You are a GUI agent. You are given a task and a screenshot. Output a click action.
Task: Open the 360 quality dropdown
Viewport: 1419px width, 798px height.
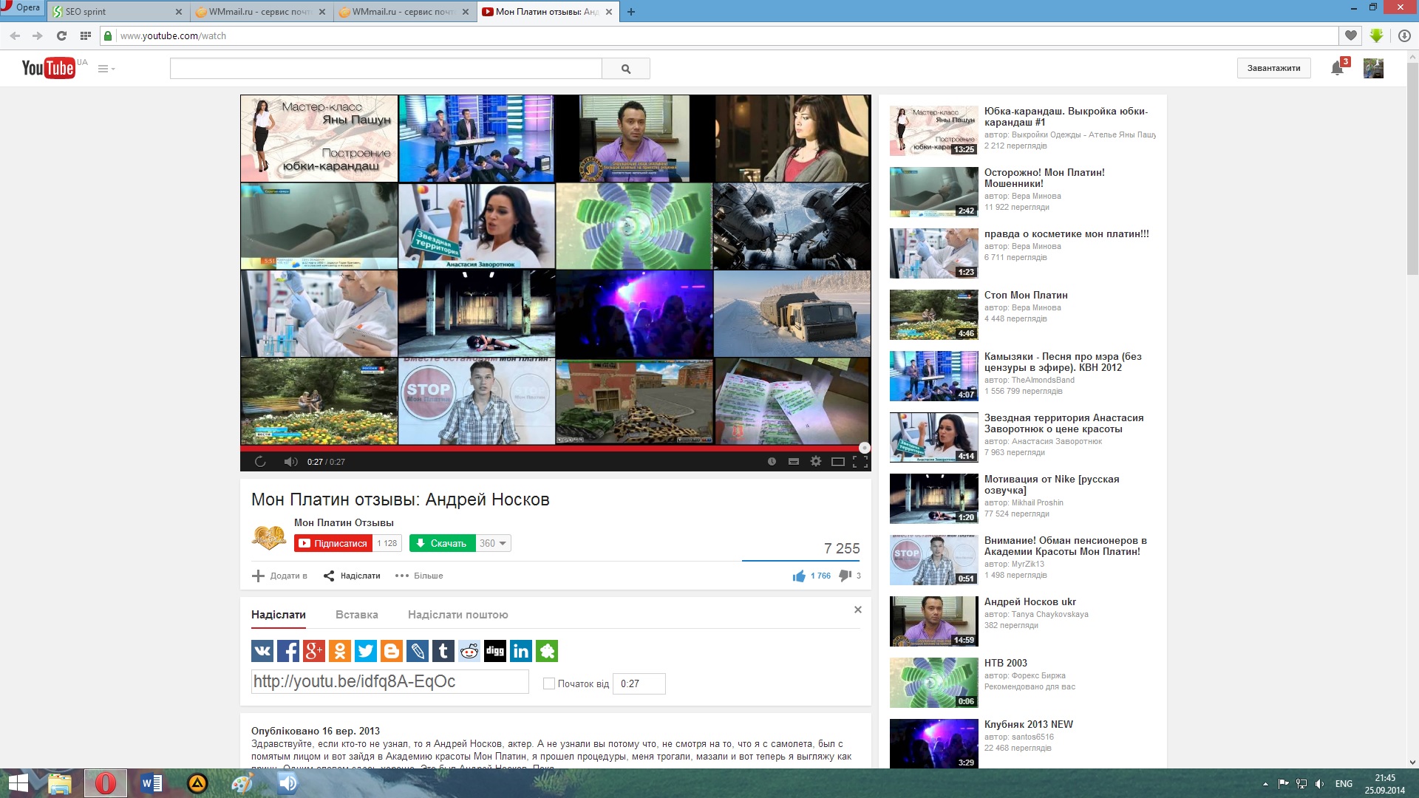pos(493,543)
